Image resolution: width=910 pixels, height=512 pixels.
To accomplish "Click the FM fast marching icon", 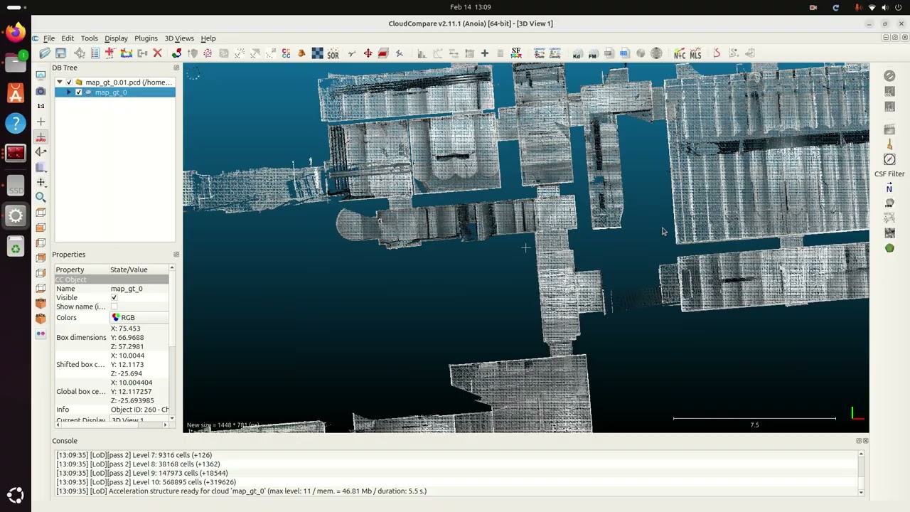I will pyautogui.click(x=593, y=53).
